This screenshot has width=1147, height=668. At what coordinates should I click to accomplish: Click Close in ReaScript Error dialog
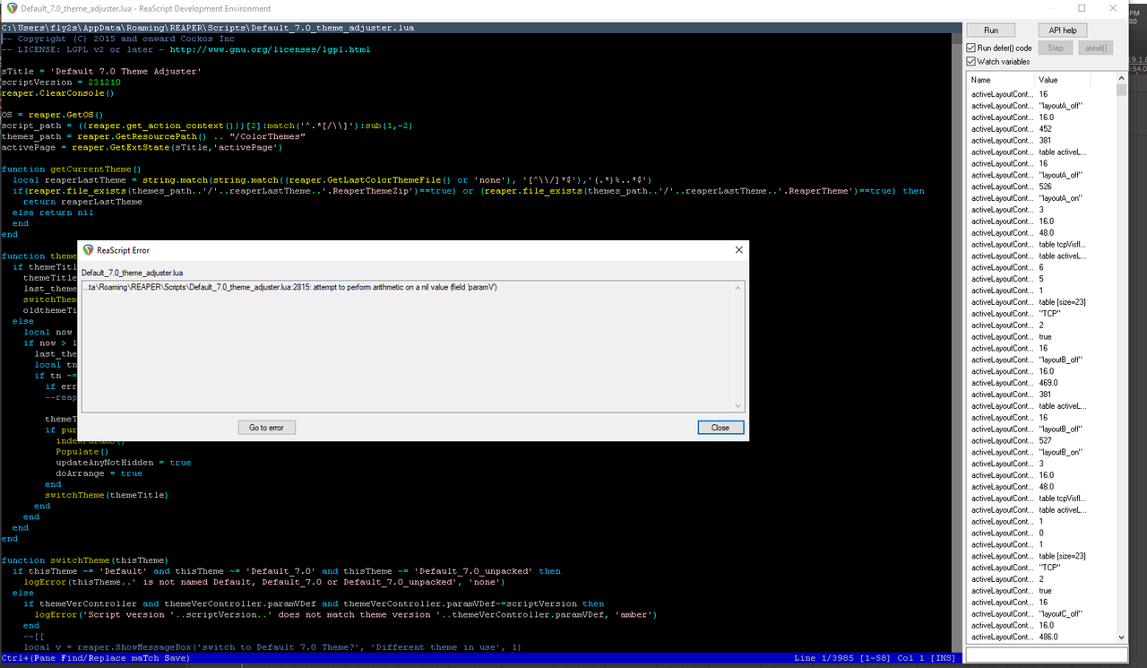720,428
